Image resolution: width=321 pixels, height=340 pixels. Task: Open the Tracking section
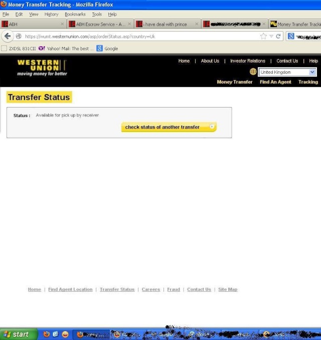point(308,82)
